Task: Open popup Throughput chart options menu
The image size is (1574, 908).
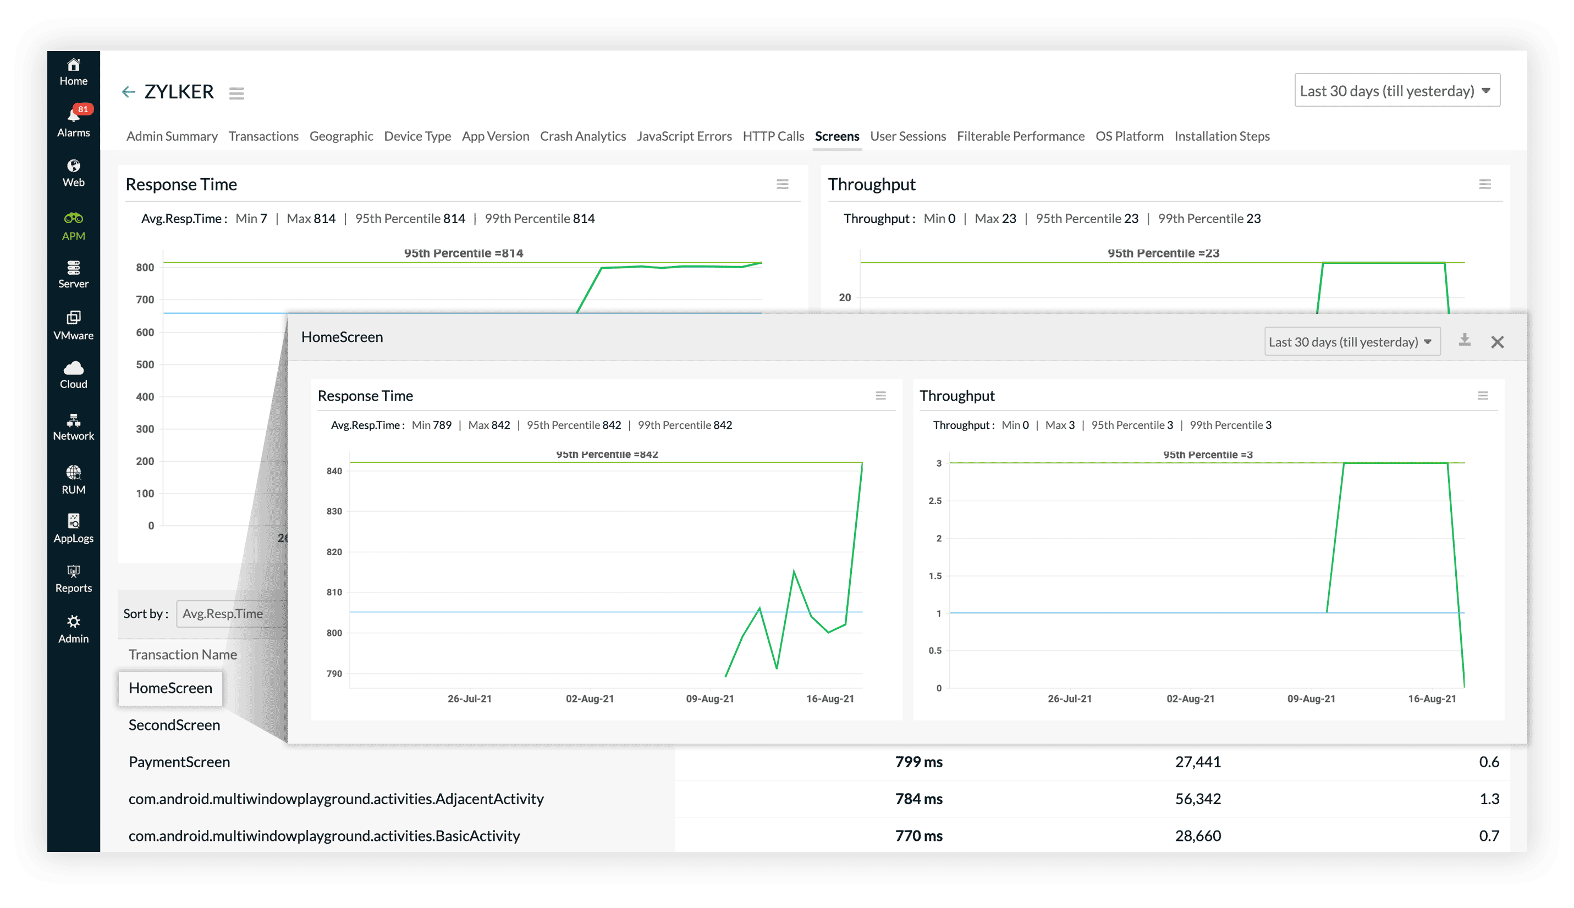Action: (x=1483, y=395)
